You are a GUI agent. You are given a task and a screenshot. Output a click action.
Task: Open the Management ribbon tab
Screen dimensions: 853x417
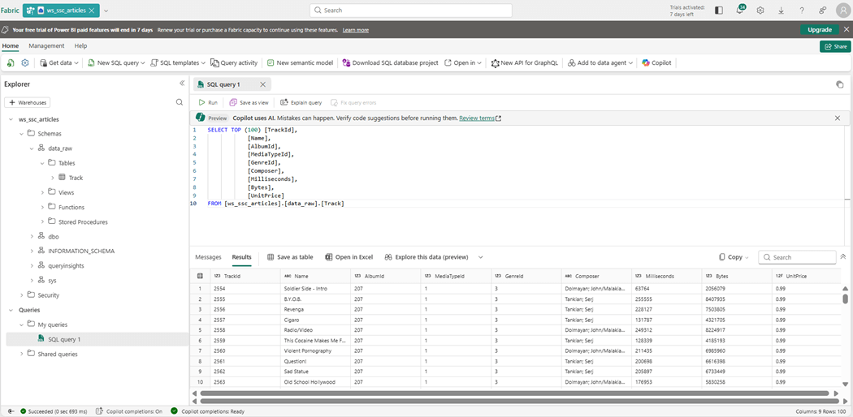point(46,46)
